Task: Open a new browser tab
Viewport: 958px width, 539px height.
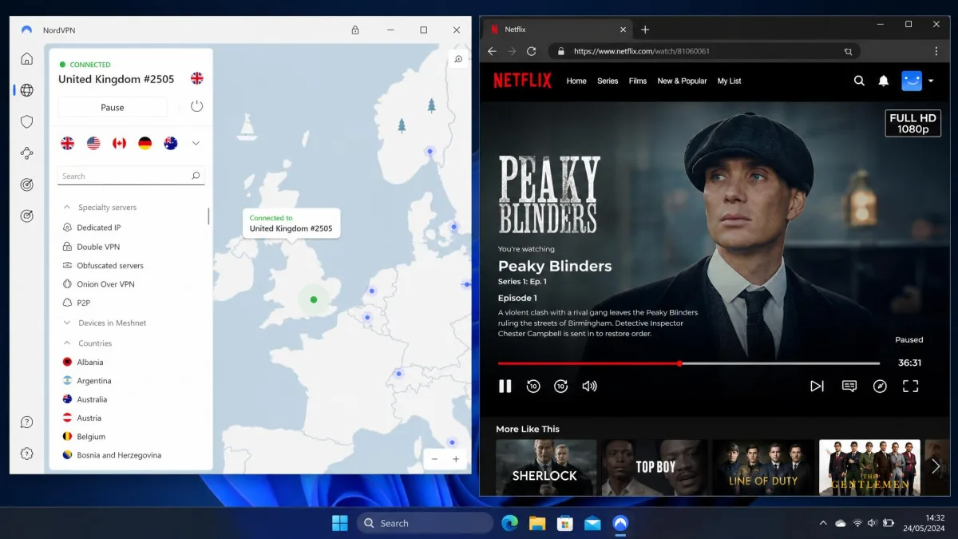Action: 645,30
